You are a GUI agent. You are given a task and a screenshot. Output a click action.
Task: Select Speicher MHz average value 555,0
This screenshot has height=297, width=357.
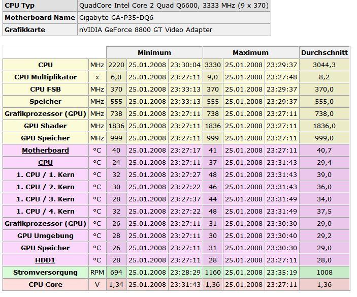(x=324, y=101)
